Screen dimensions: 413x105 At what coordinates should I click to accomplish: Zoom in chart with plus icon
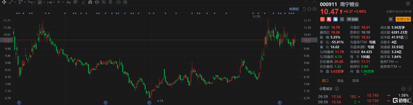[x=314, y=9]
